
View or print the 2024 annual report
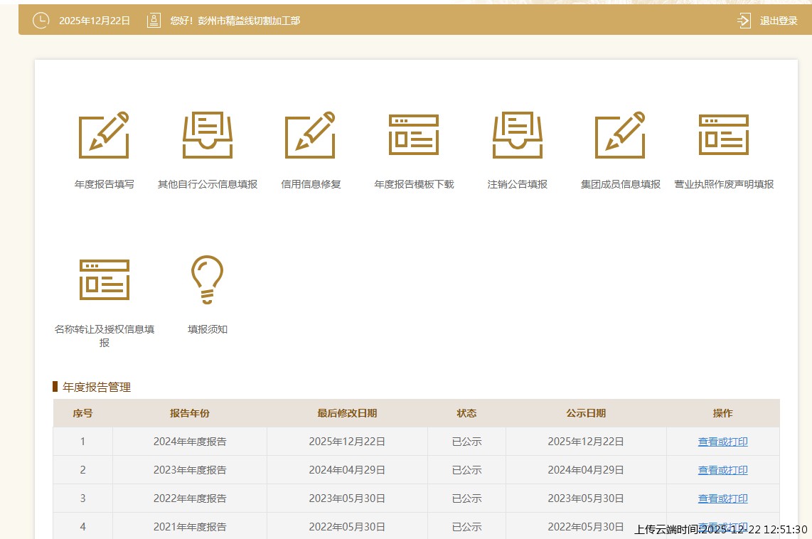coord(722,442)
